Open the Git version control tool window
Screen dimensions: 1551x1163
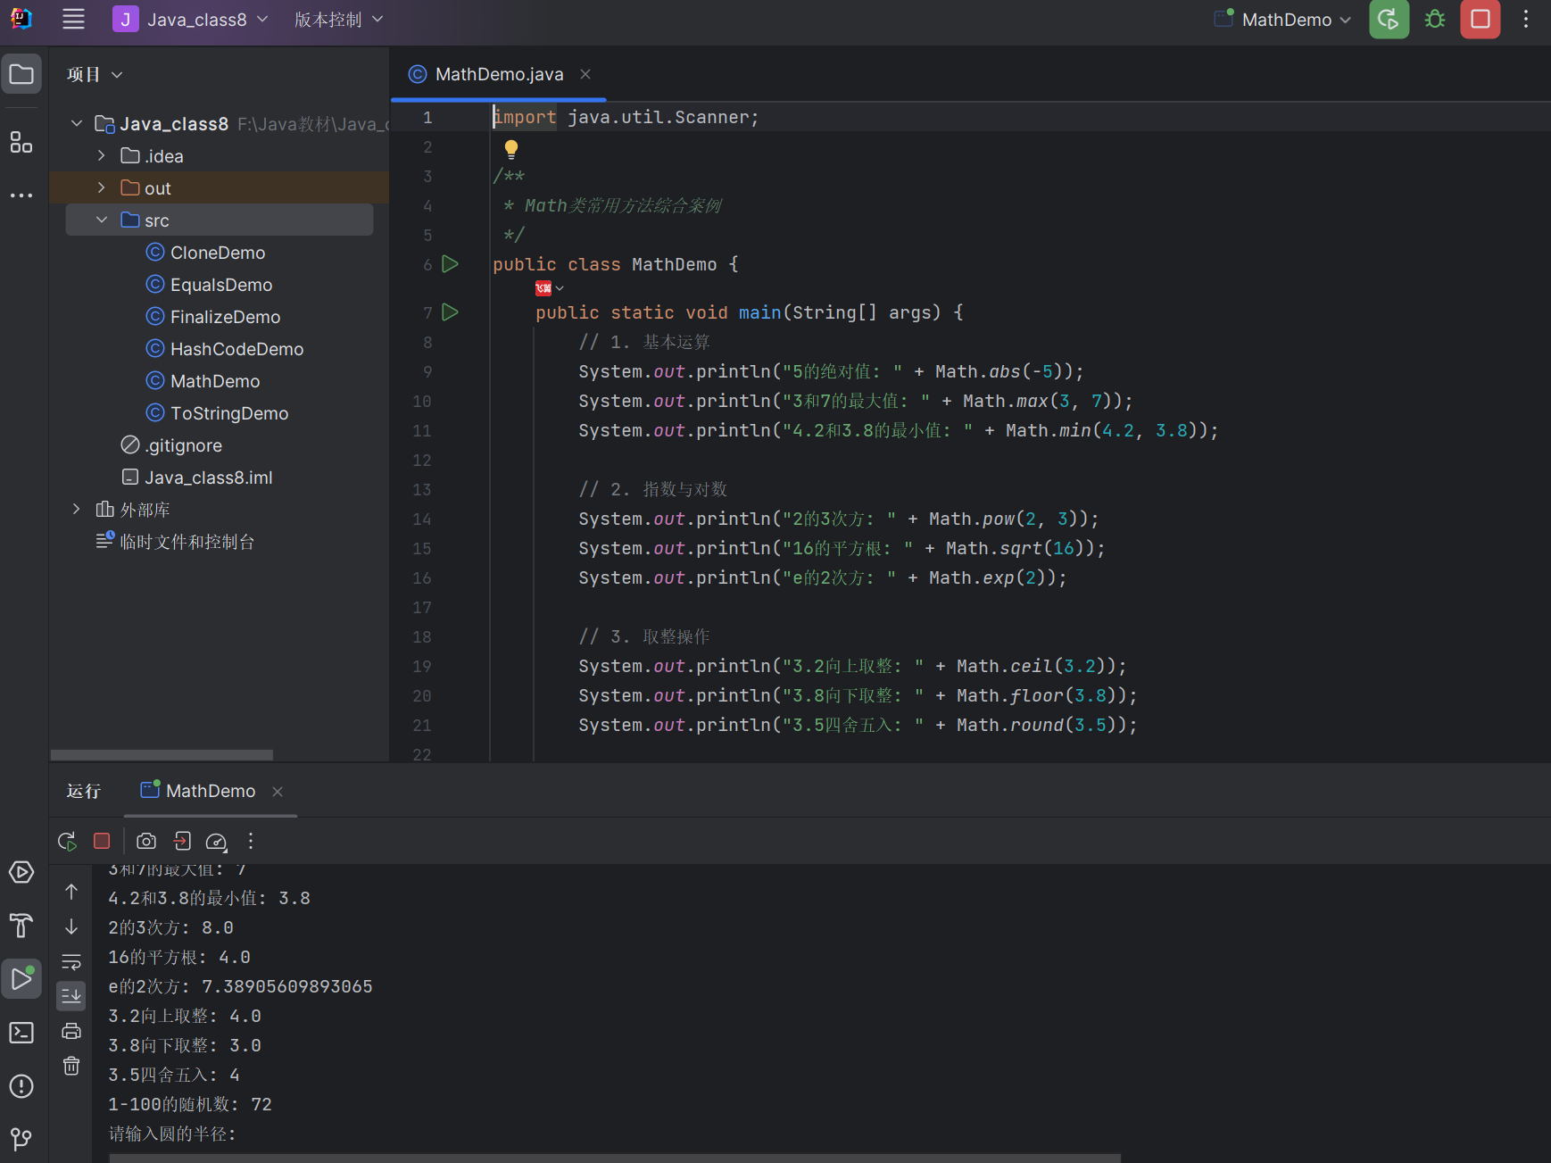21,1139
